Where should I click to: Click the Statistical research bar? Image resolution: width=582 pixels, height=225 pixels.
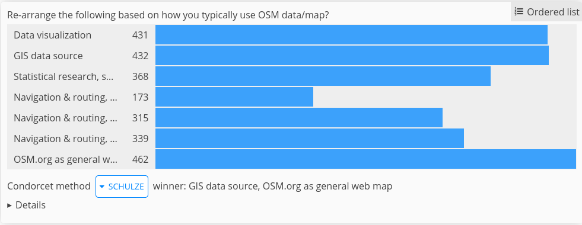[x=323, y=76]
